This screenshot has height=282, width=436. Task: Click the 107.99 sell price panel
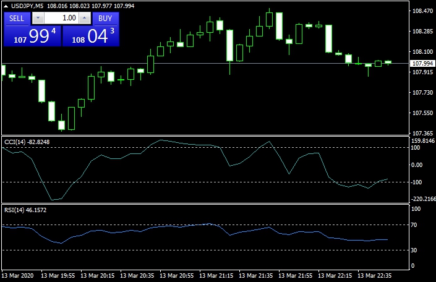tap(31, 36)
